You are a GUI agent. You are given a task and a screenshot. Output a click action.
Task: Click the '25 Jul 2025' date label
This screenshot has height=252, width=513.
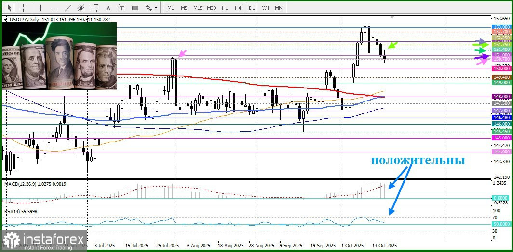coord(167,245)
